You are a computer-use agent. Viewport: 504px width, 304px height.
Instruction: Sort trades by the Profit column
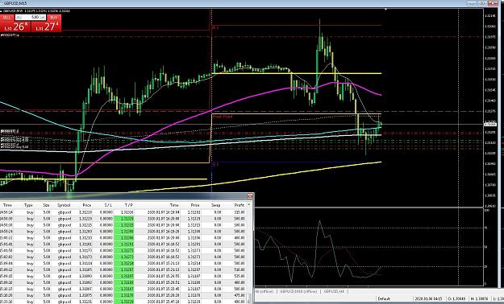click(240, 205)
